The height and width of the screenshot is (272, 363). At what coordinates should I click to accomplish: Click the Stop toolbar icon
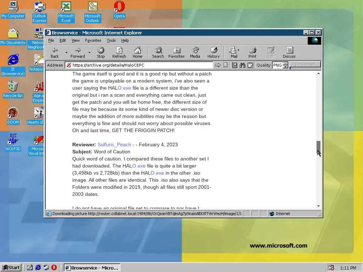pyautogui.click(x=101, y=52)
